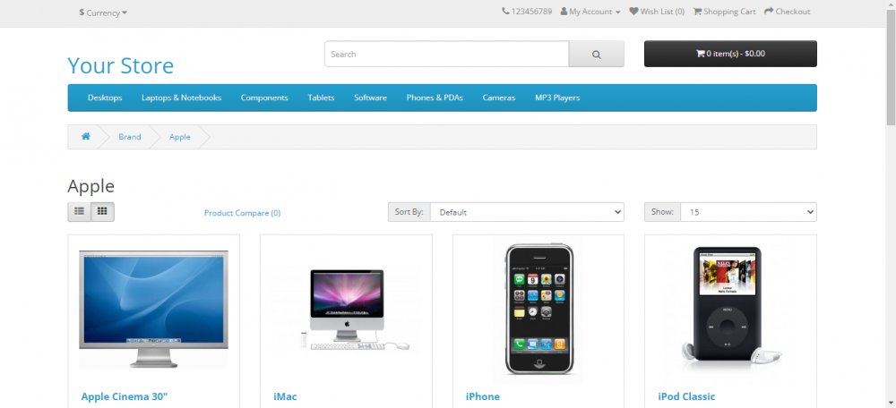Open the Components menu
896x408 pixels.
point(264,98)
